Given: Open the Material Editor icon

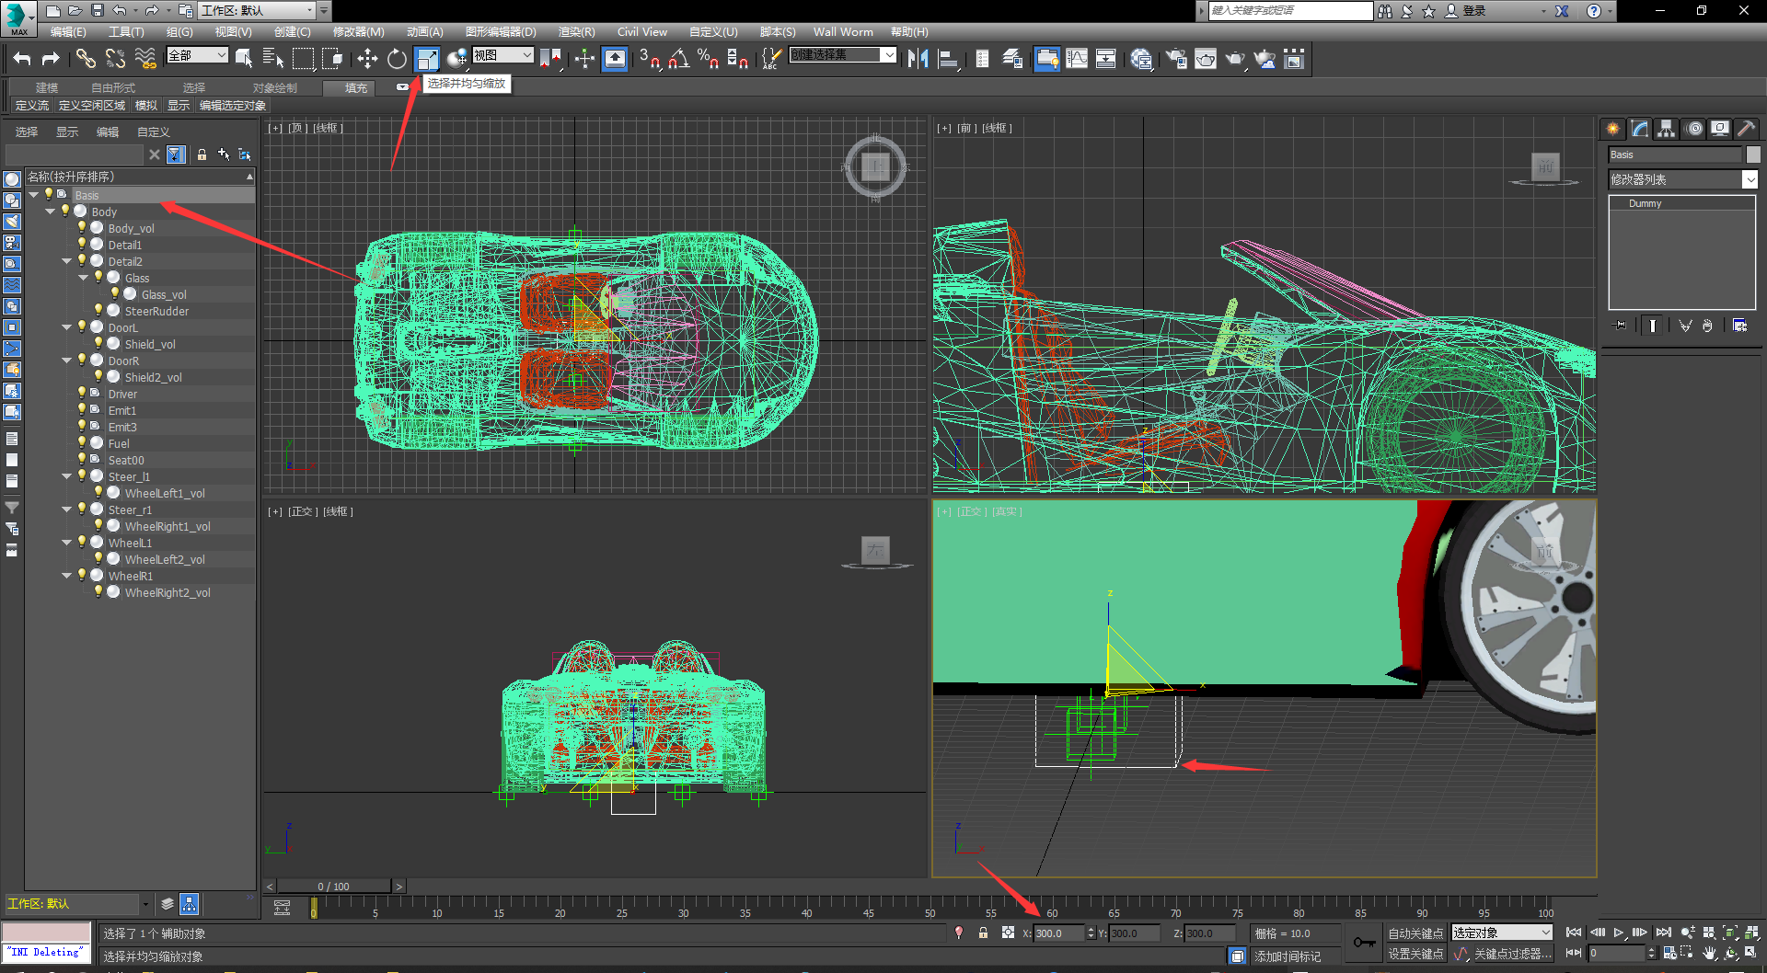Looking at the screenshot, I should [1141, 60].
